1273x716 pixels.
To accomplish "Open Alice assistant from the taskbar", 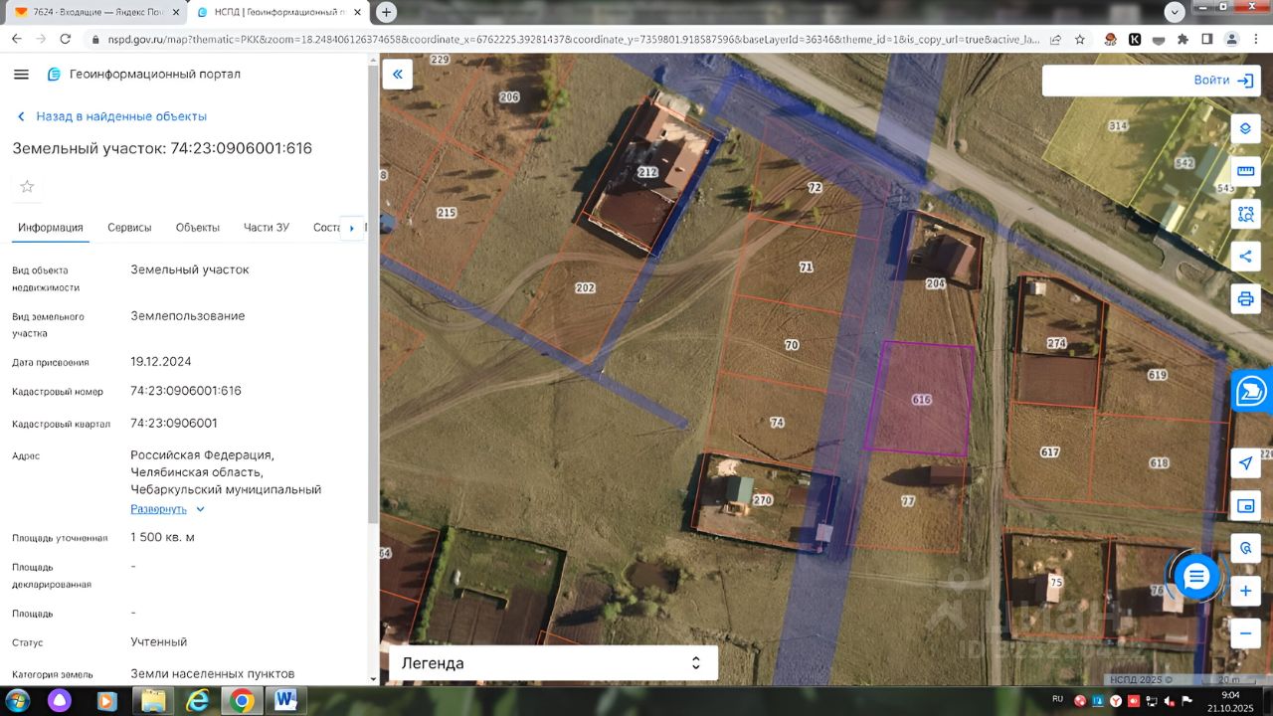I will pos(59,701).
